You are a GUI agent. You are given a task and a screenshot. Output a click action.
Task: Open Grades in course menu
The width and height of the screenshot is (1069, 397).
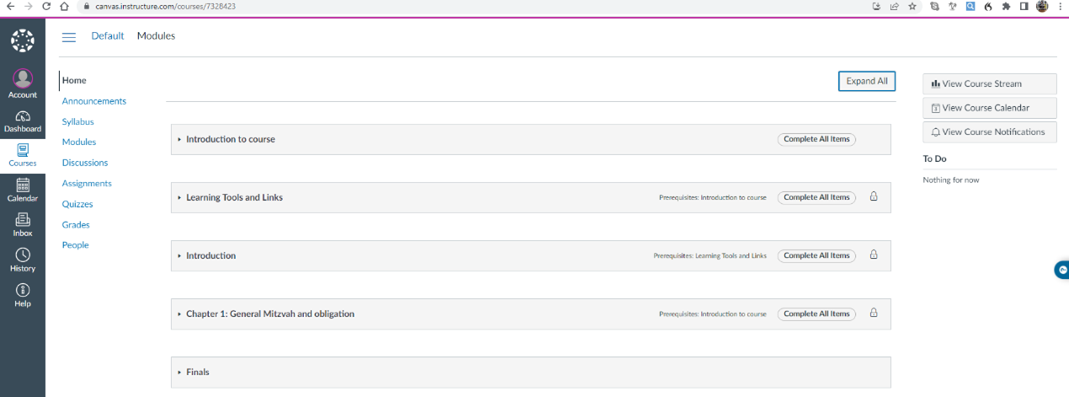[76, 224]
